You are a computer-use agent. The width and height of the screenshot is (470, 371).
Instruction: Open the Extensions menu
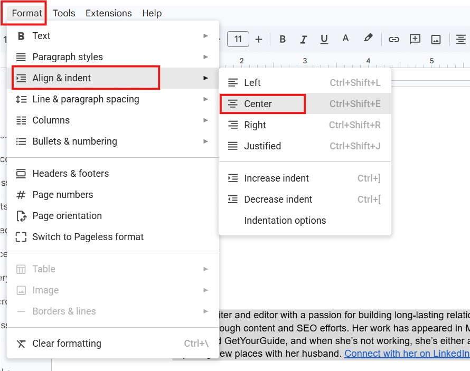point(108,13)
